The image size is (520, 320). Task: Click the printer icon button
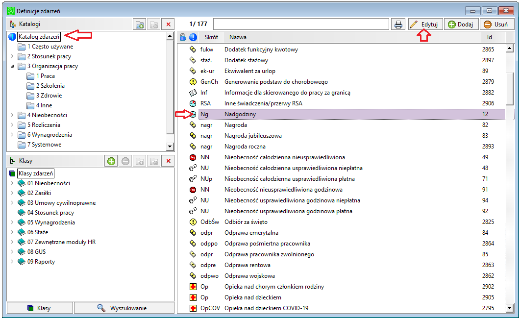[x=398, y=24]
